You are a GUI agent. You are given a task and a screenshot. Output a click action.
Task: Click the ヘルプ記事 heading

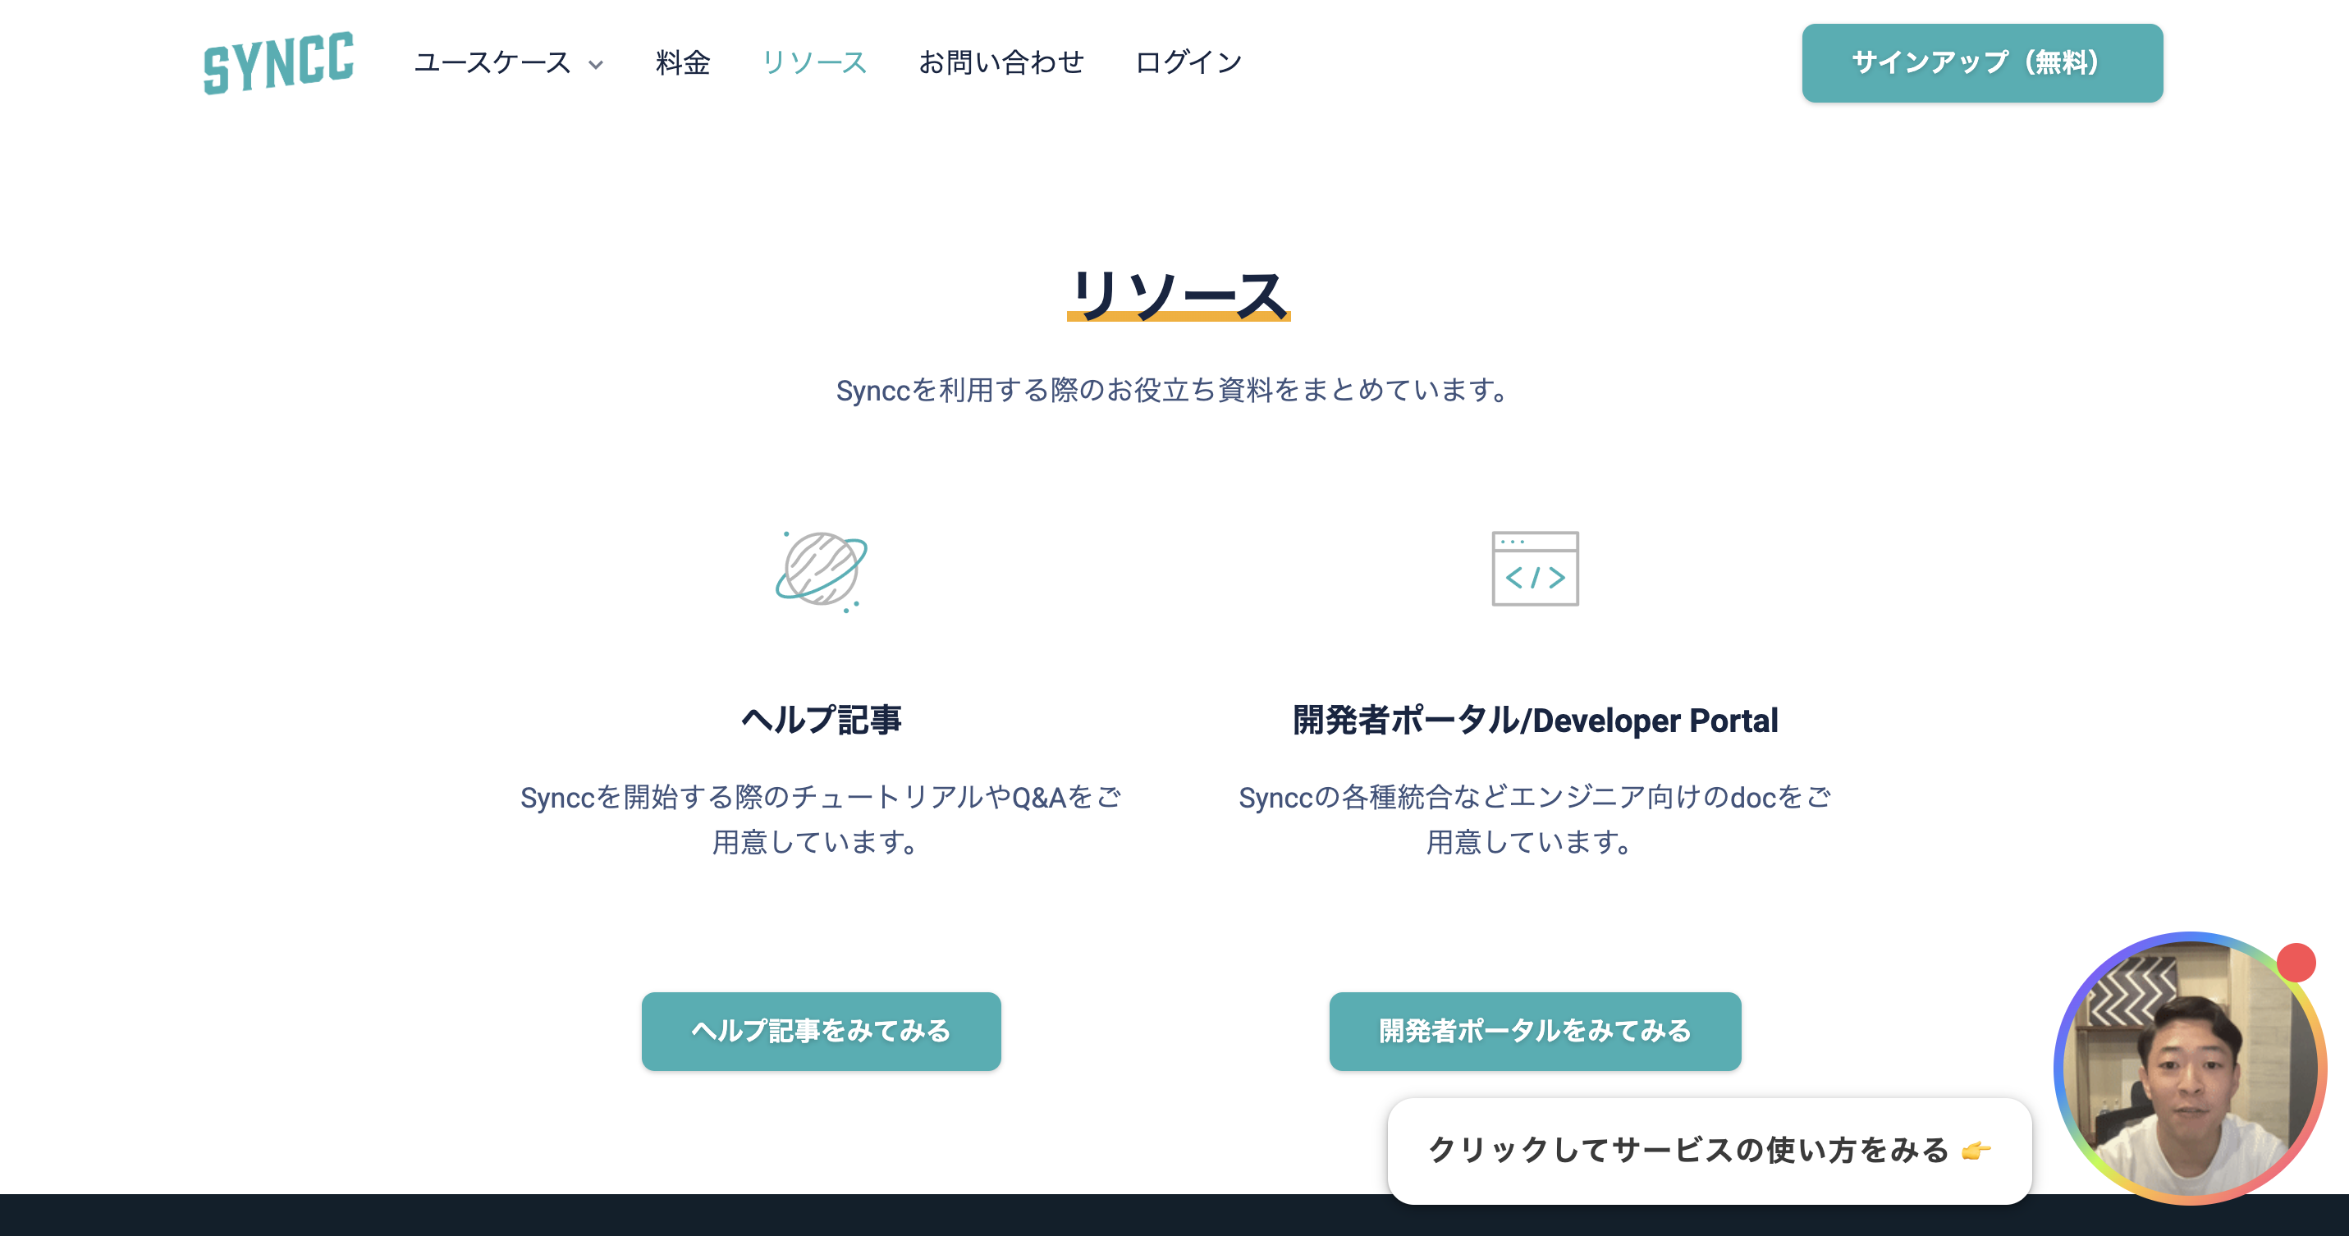[x=822, y=720]
